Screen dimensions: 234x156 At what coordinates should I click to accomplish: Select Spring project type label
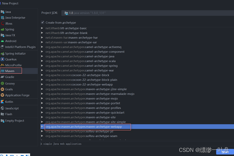pos(10,29)
